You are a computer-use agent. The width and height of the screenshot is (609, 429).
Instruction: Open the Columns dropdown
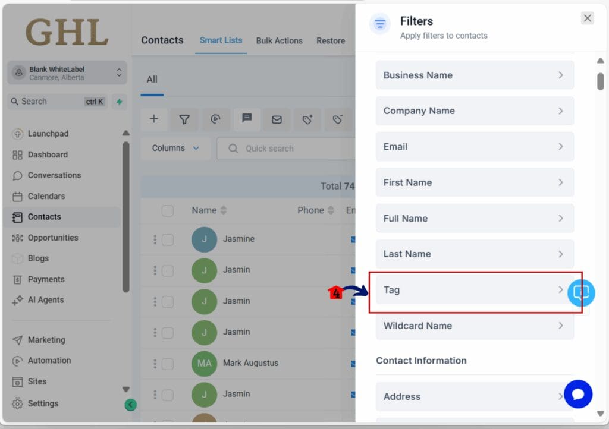click(x=175, y=149)
